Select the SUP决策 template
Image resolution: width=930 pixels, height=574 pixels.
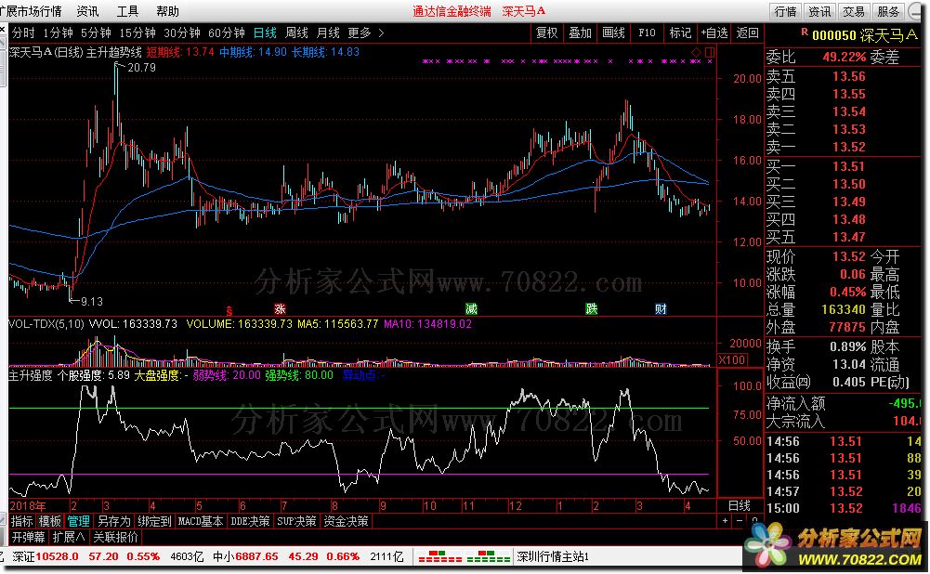pyautogui.click(x=296, y=521)
